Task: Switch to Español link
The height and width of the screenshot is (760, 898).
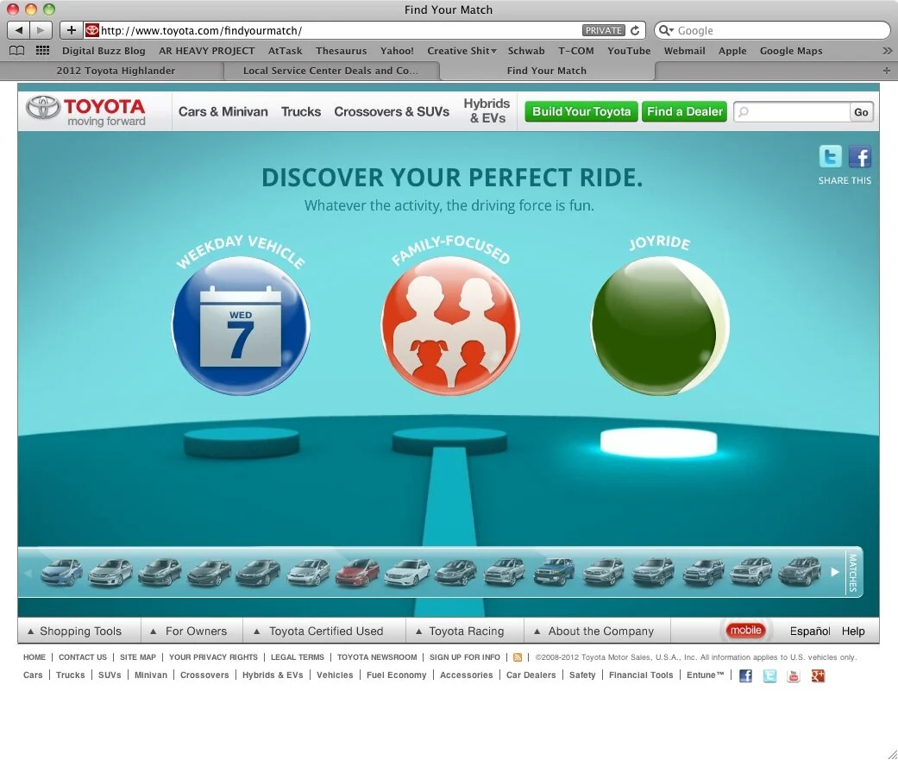Action: [x=809, y=631]
